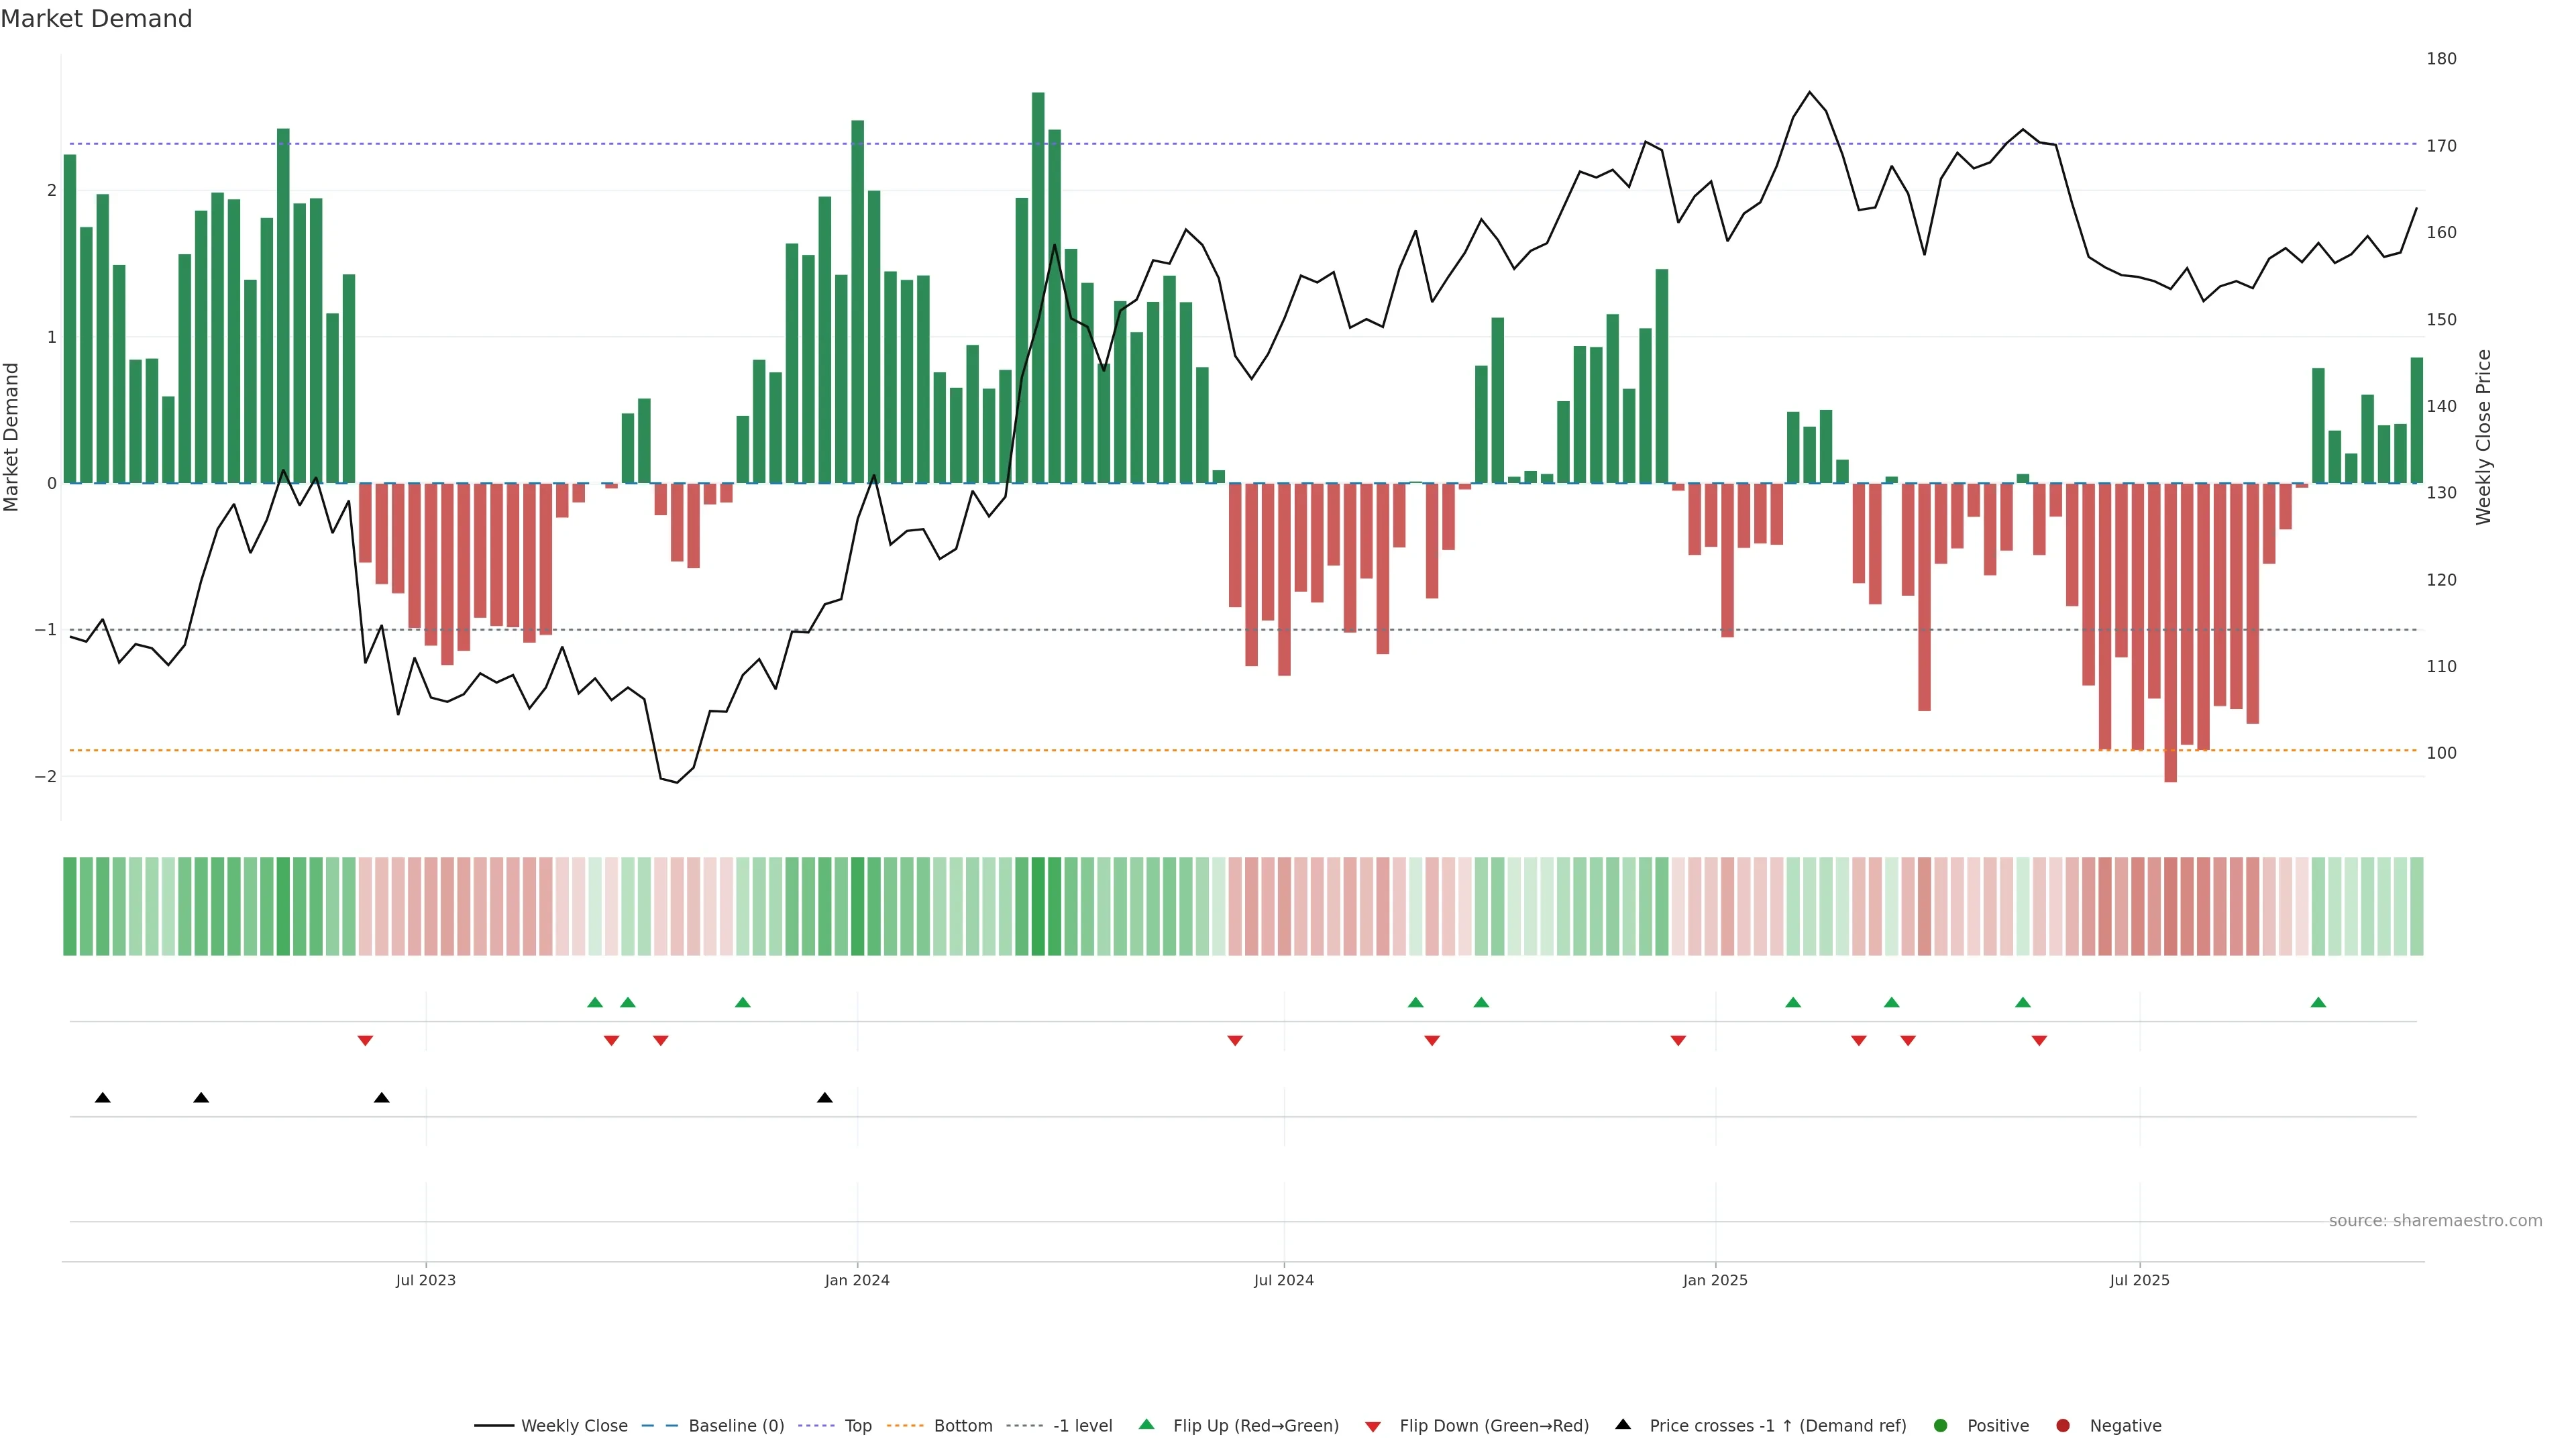Toggle the -1 level legend entry
The image size is (2576, 1449).
1082,1426
